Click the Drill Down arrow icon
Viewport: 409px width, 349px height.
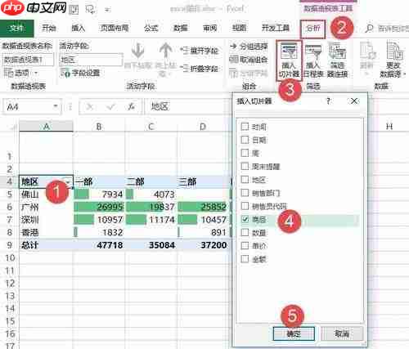click(137, 51)
